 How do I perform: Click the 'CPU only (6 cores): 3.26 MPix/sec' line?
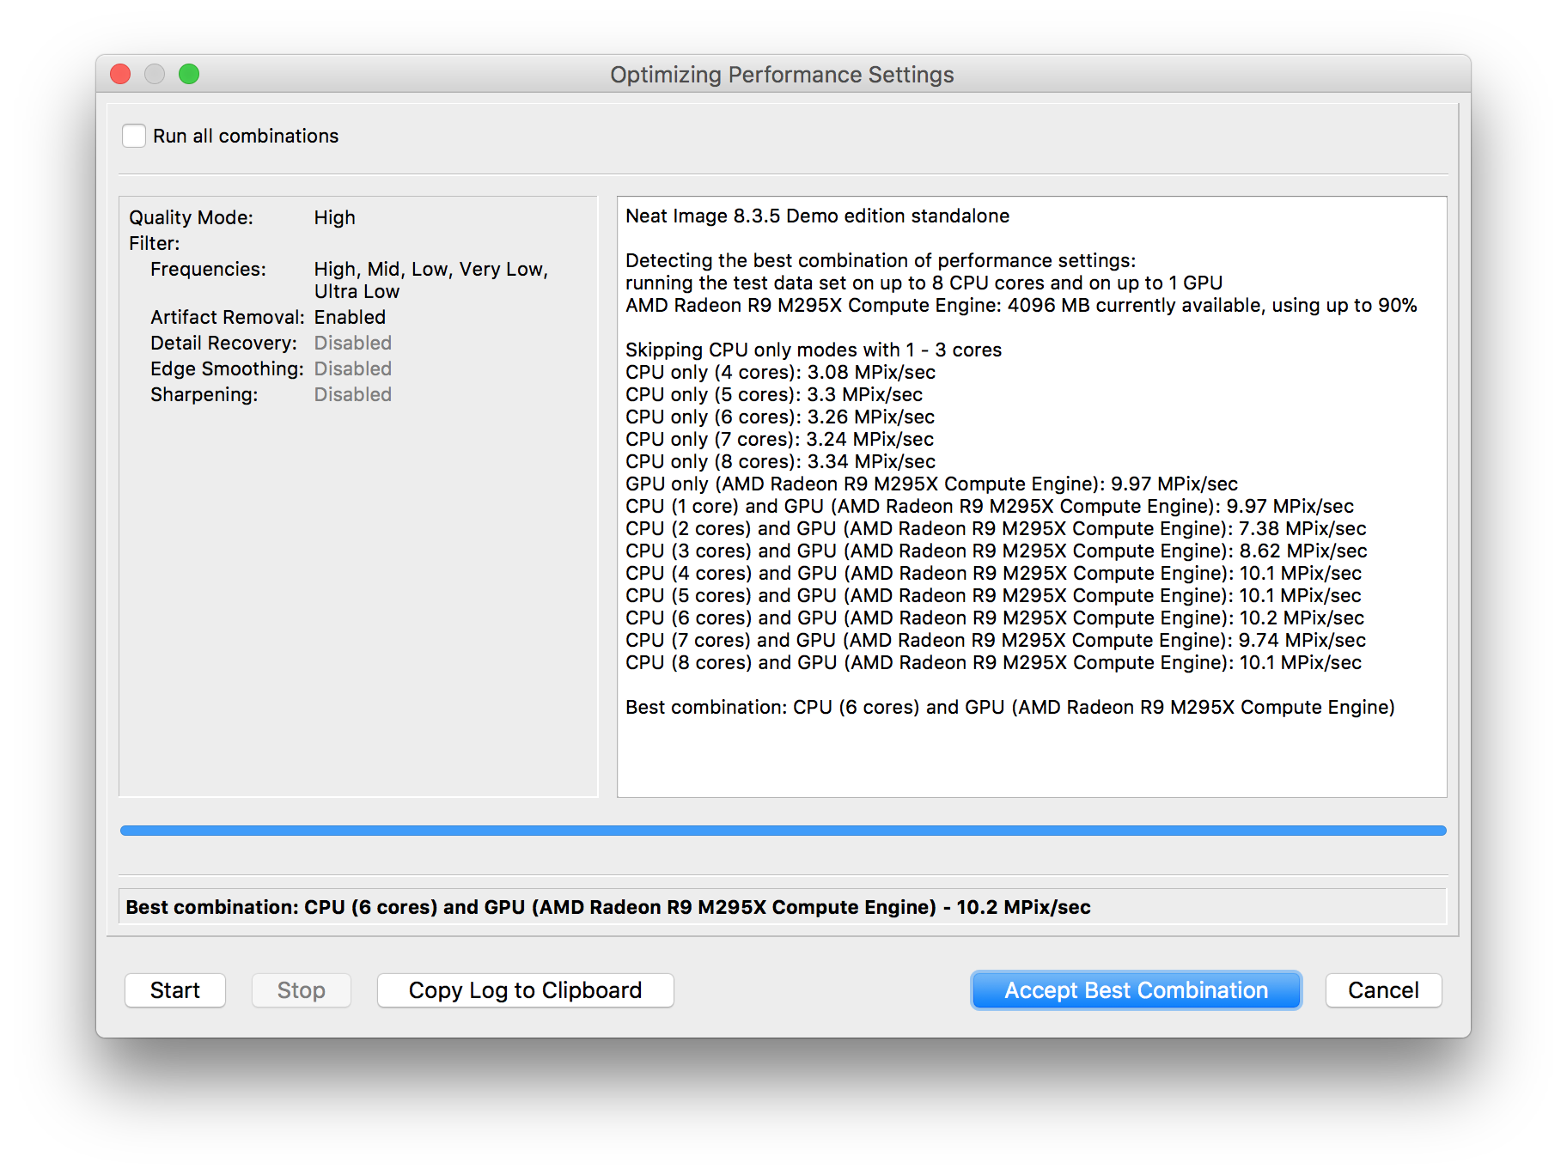(780, 417)
